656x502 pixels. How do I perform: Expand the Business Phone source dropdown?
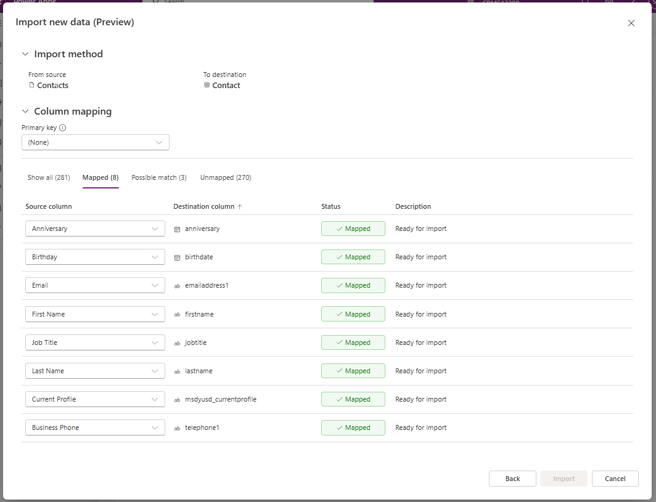click(95, 427)
